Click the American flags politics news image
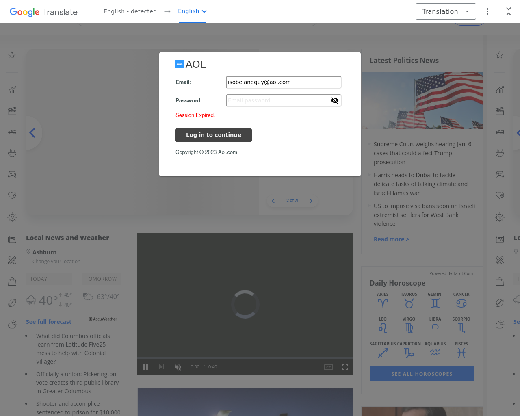The width and height of the screenshot is (520, 416). coord(422,100)
